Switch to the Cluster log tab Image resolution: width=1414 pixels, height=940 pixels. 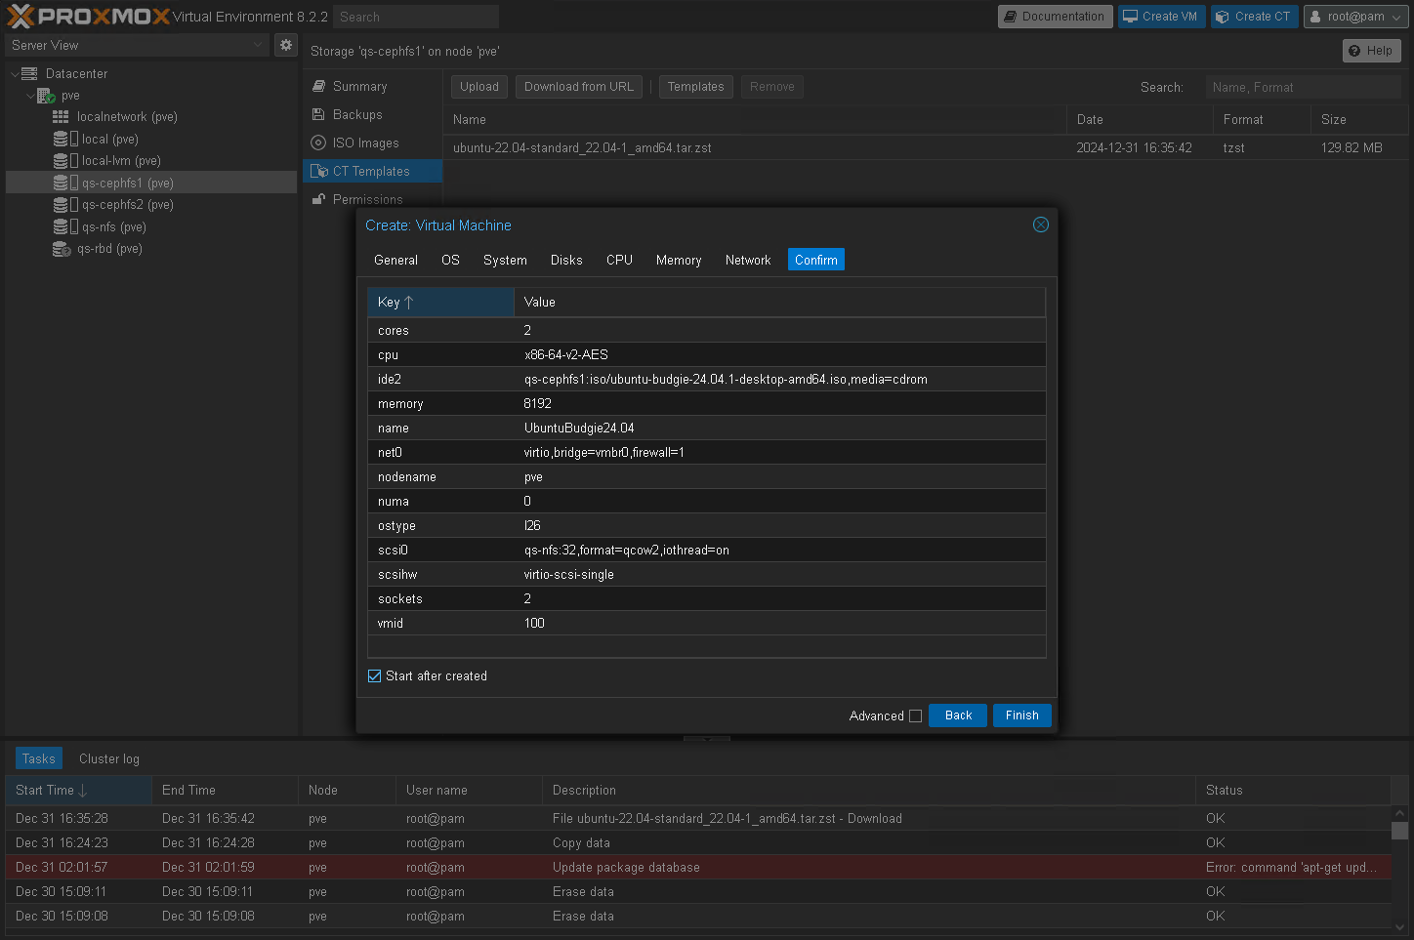[x=108, y=759]
